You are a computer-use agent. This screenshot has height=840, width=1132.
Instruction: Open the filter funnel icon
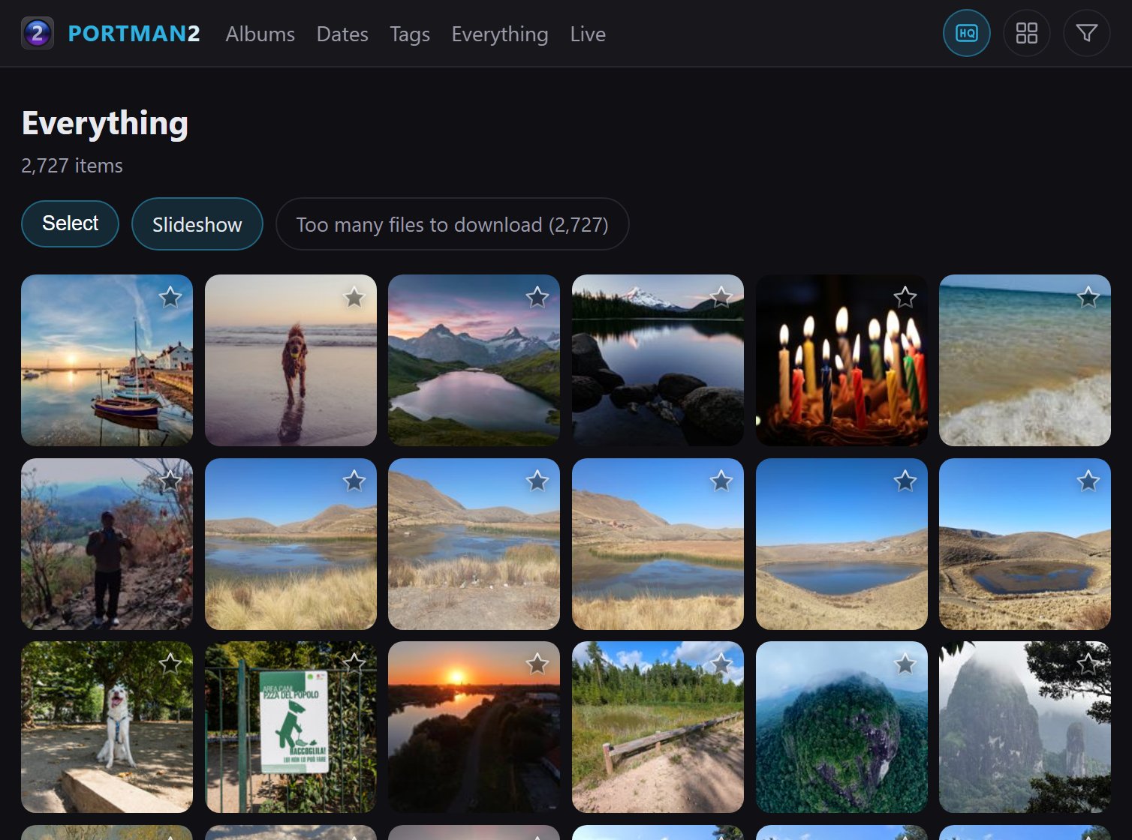click(1087, 33)
